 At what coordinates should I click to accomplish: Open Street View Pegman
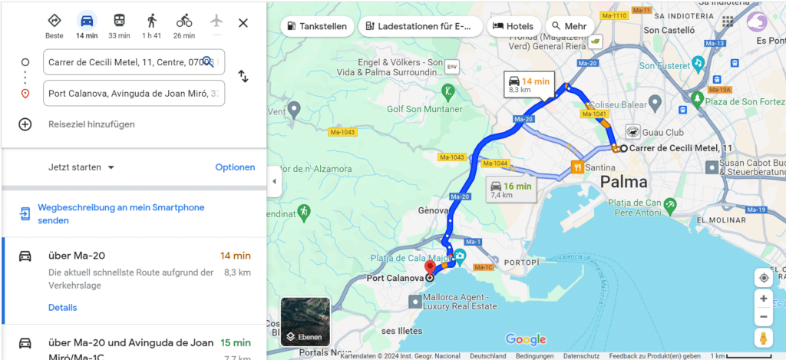pos(764,338)
